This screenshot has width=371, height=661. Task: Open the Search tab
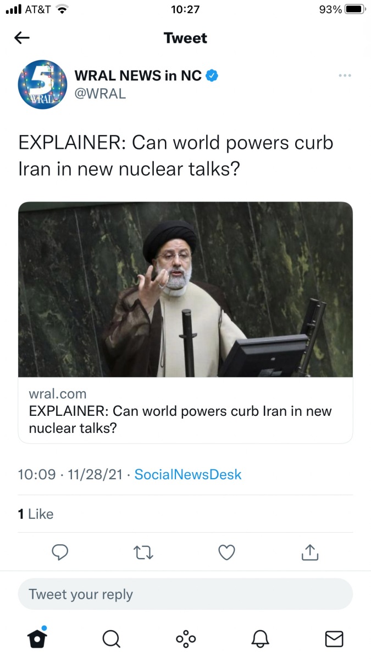tap(112, 638)
